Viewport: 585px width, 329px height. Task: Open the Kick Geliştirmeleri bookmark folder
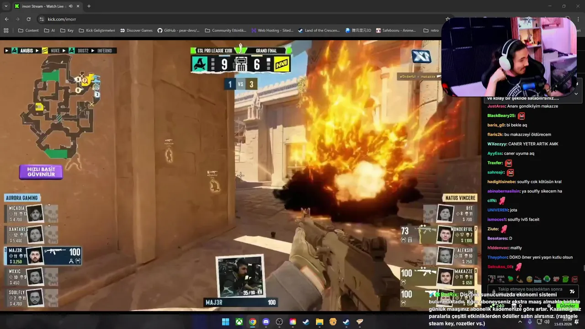97,31
